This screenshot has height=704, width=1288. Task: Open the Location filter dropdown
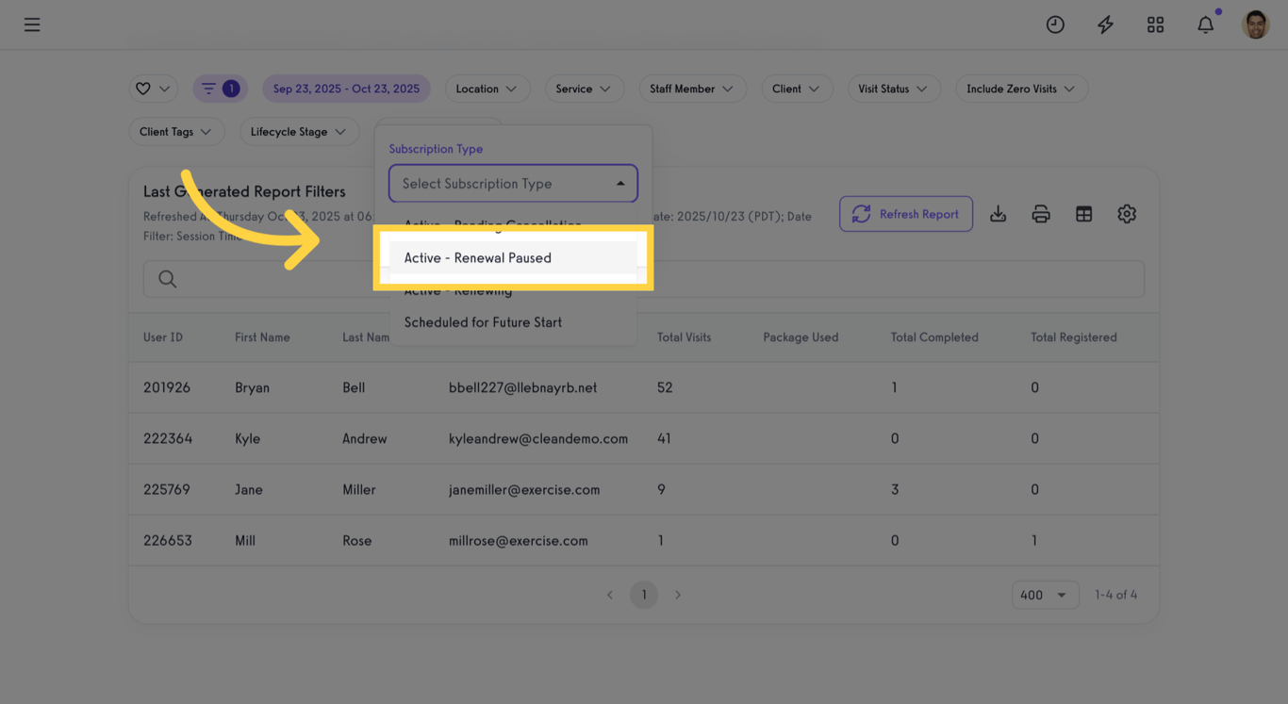click(x=487, y=88)
